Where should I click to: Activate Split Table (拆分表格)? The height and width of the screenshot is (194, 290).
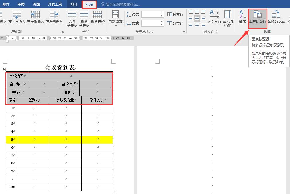(97, 18)
